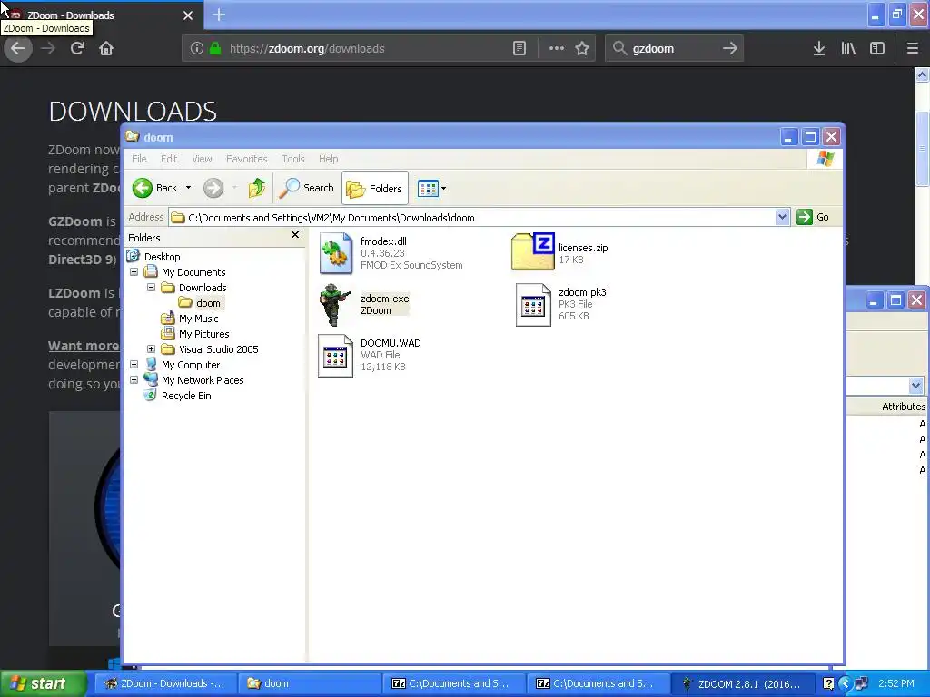This screenshot has width=930, height=697.
Task: Click the question mark tray icon
Action: click(x=828, y=684)
